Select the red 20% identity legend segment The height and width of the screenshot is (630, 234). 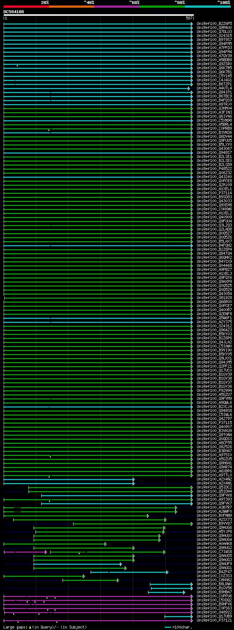pyautogui.click(x=26, y=6)
